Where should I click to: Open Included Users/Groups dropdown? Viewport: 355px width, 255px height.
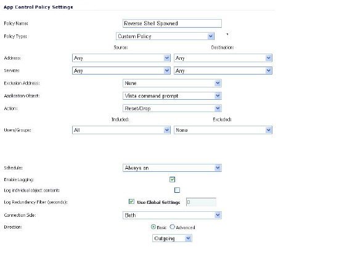[121, 130]
